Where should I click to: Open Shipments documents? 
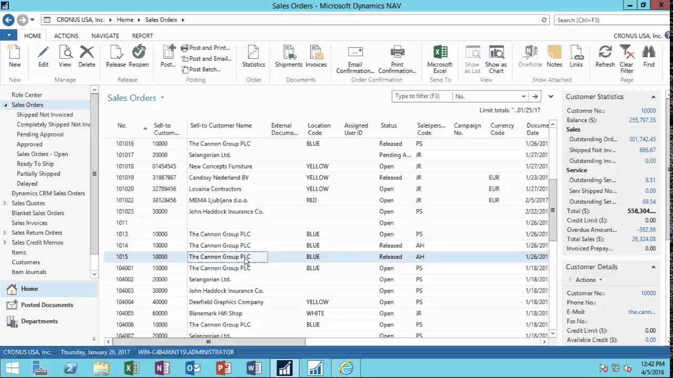click(289, 57)
